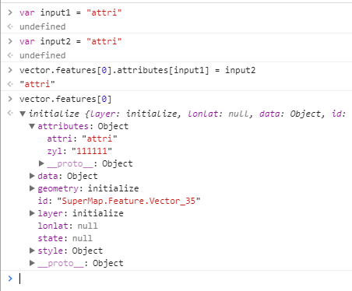The width and height of the screenshot is (352, 291).
Task: Expand the data: Object node
Action: tap(32, 176)
